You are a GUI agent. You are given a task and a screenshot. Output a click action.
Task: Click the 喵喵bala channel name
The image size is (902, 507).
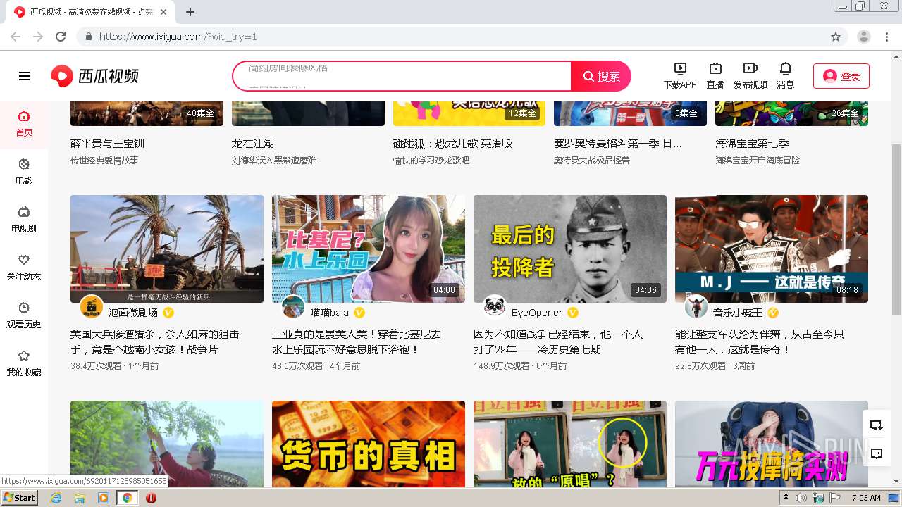(330, 313)
